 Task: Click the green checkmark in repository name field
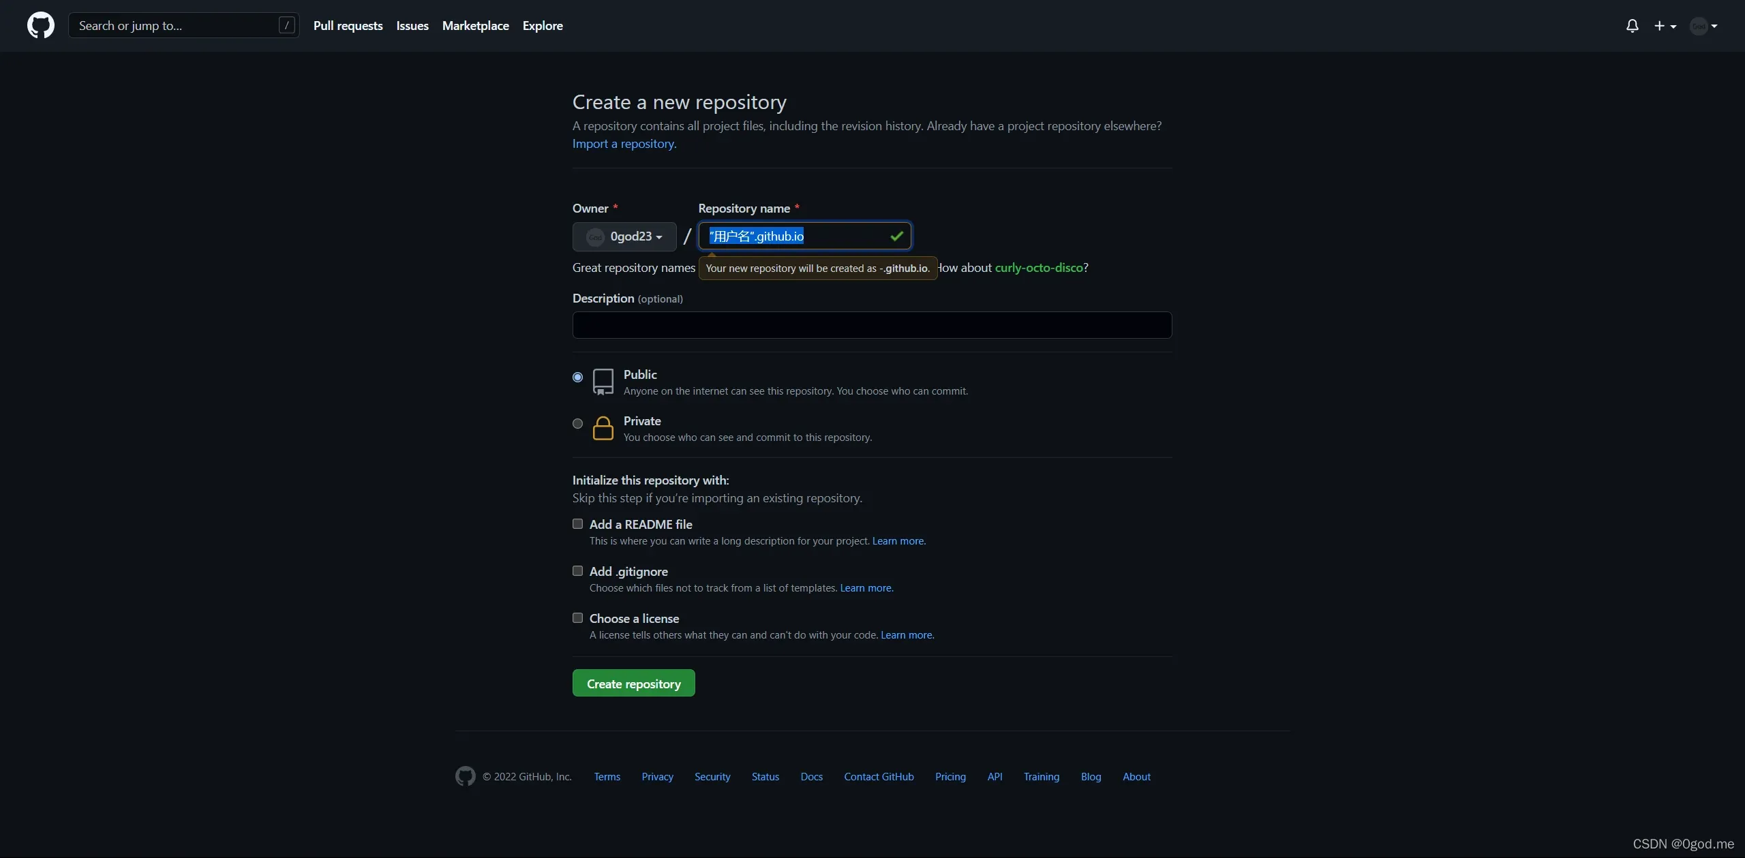(896, 236)
